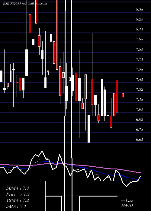This screenshot has width=151, height=211.
Task: Click the 7.05 axis value
Action: tap(140, 109)
